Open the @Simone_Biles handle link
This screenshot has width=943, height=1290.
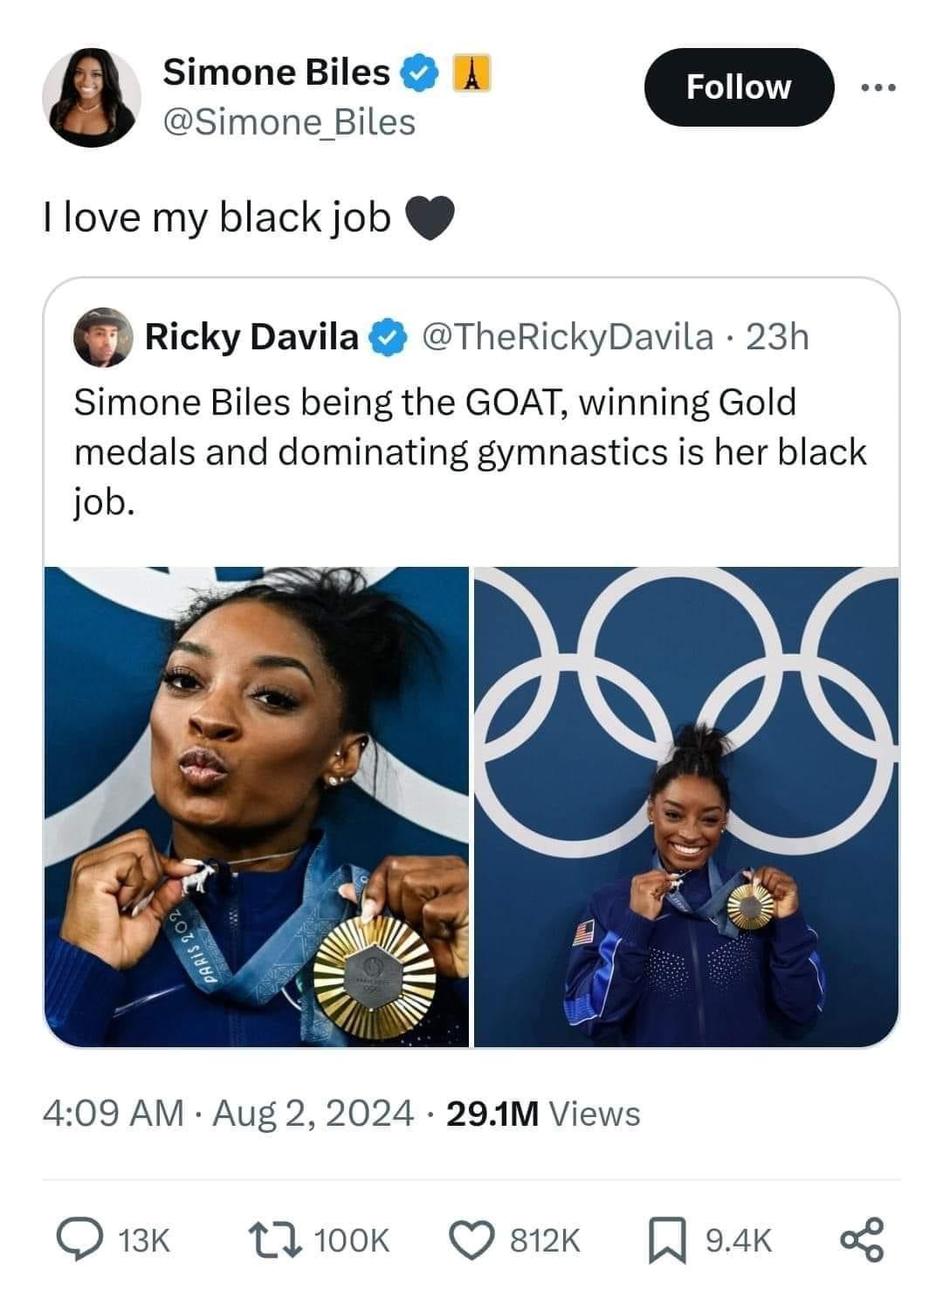(289, 121)
